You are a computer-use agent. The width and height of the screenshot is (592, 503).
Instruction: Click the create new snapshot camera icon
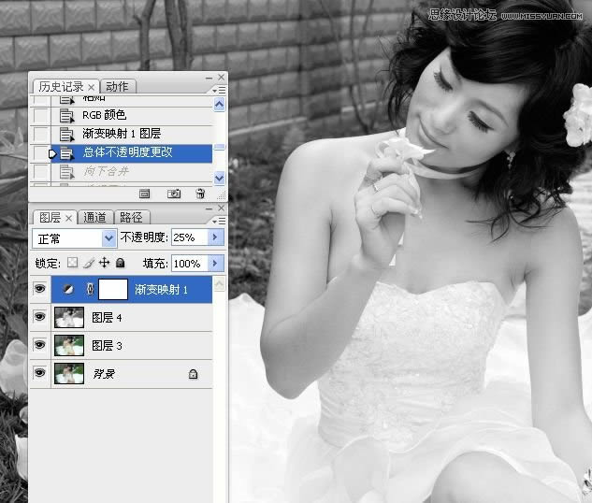[173, 194]
